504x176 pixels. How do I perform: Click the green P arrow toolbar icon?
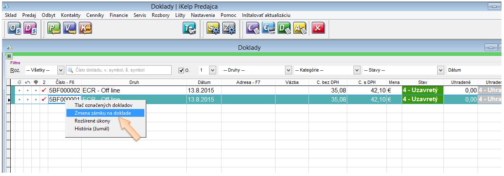[54, 29]
